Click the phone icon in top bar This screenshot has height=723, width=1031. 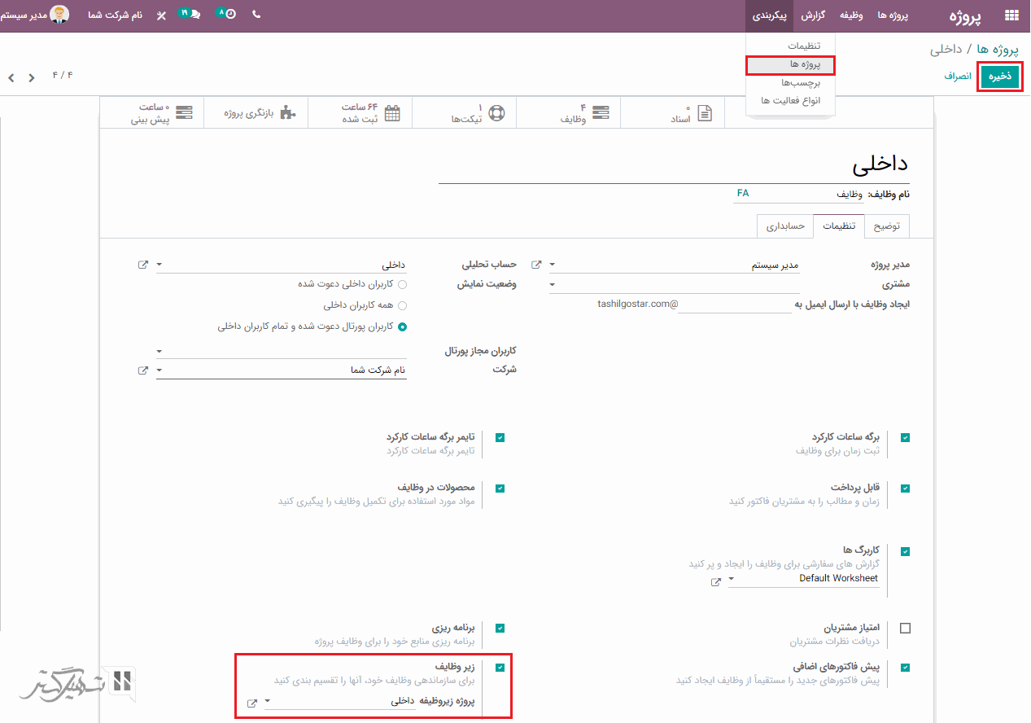click(257, 15)
